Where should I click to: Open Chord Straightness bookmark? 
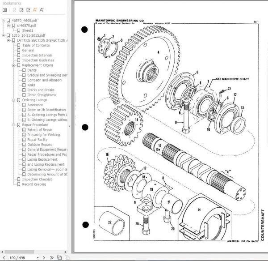click(x=42, y=95)
